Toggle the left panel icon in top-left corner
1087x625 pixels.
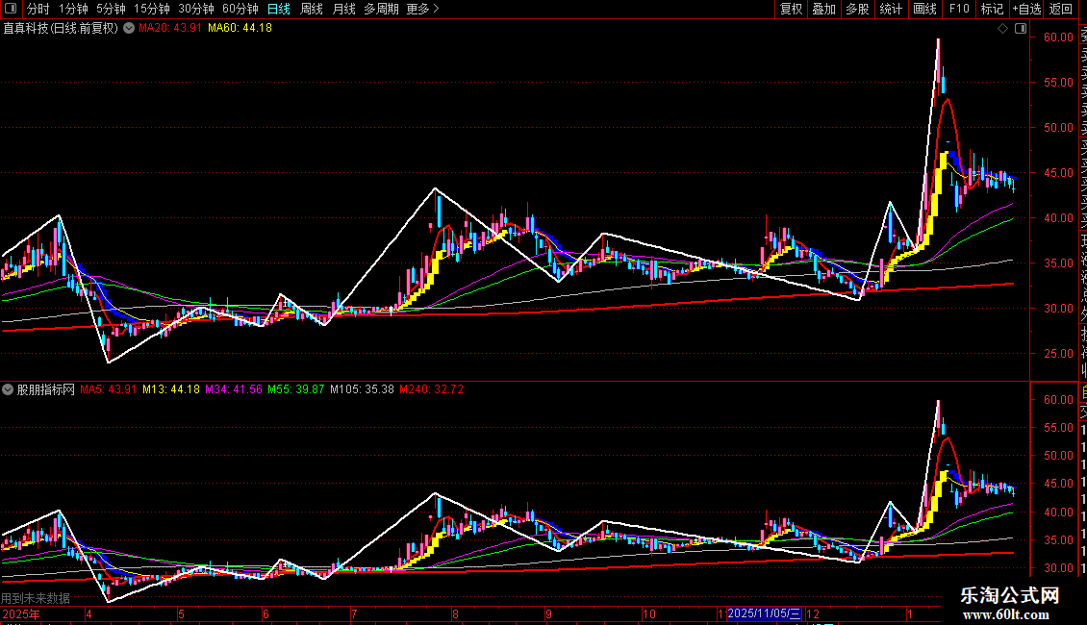pyautogui.click(x=11, y=9)
